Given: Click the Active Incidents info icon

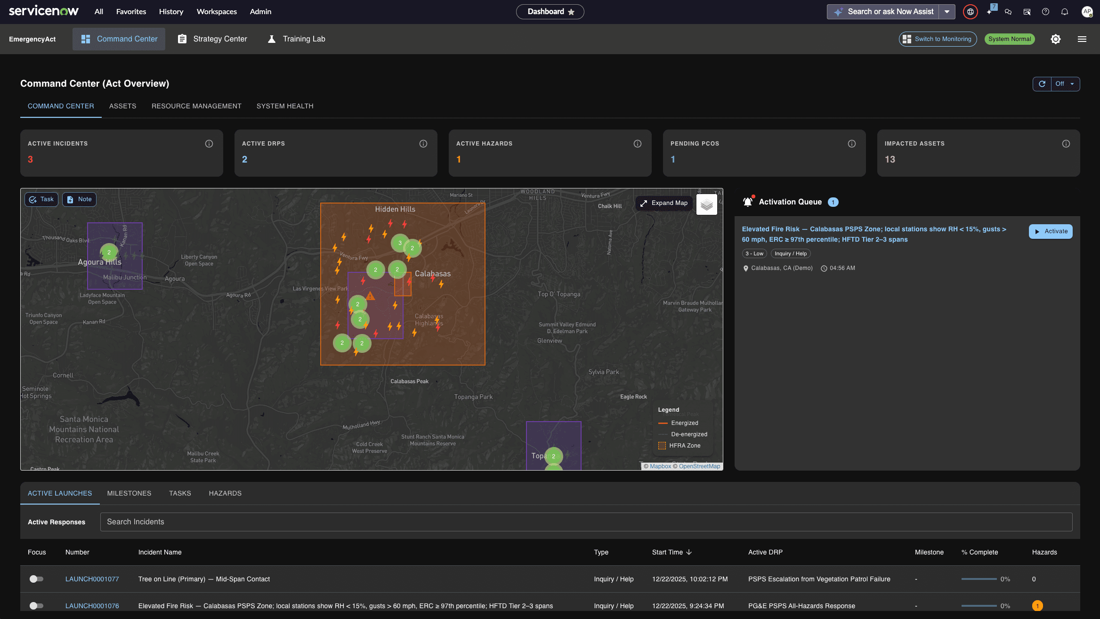Looking at the screenshot, I should point(209,144).
